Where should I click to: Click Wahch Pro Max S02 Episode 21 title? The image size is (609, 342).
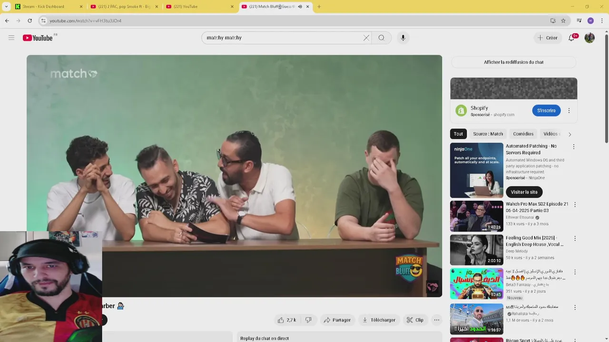pos(537,207)
